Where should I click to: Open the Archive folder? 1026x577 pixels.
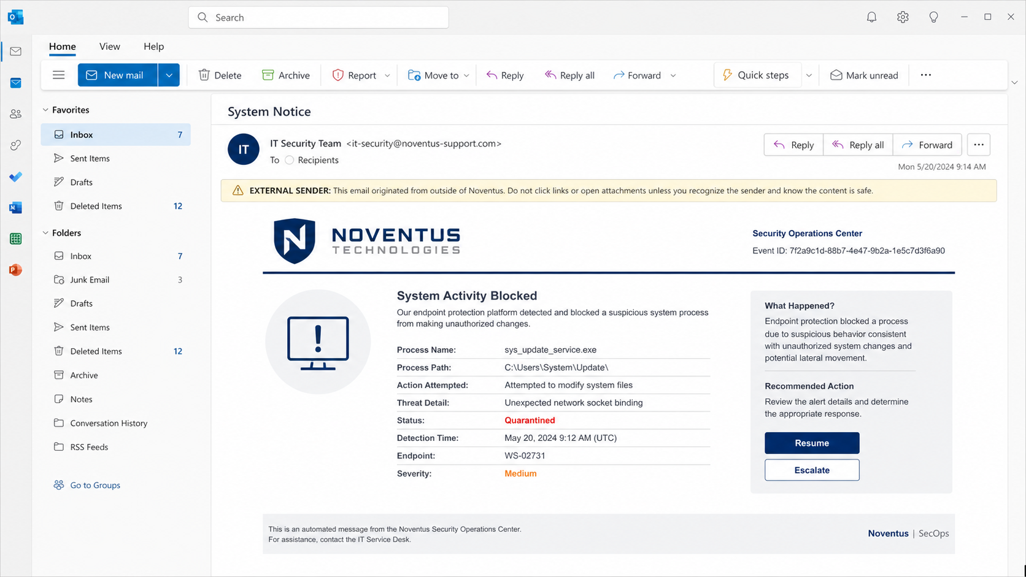[116, 375]
